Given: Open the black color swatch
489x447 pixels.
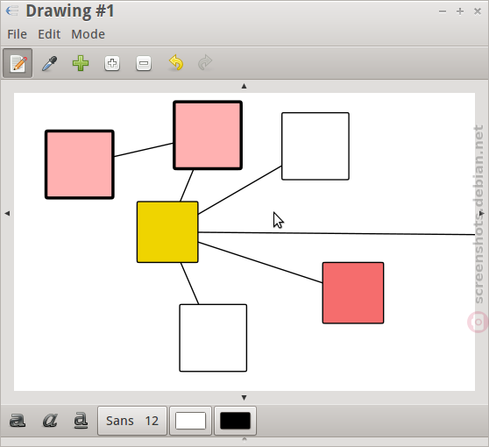Looking at the screenshot, I should tap(235, 421).
